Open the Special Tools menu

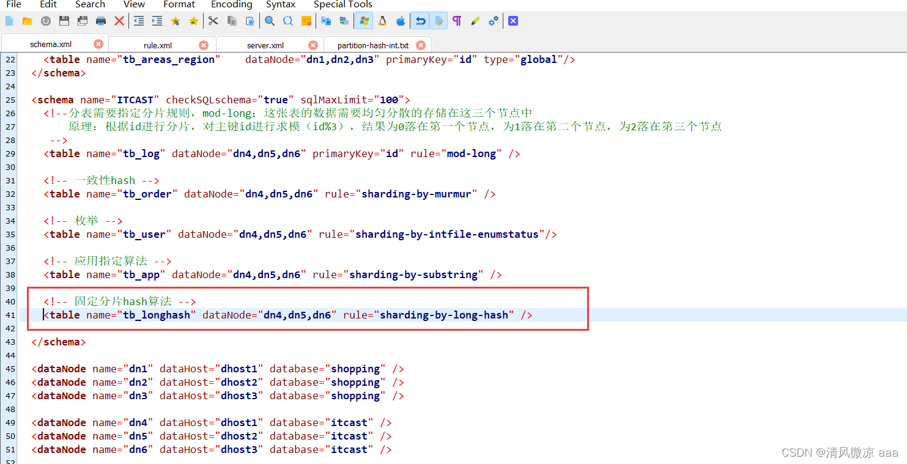(343, 4)
